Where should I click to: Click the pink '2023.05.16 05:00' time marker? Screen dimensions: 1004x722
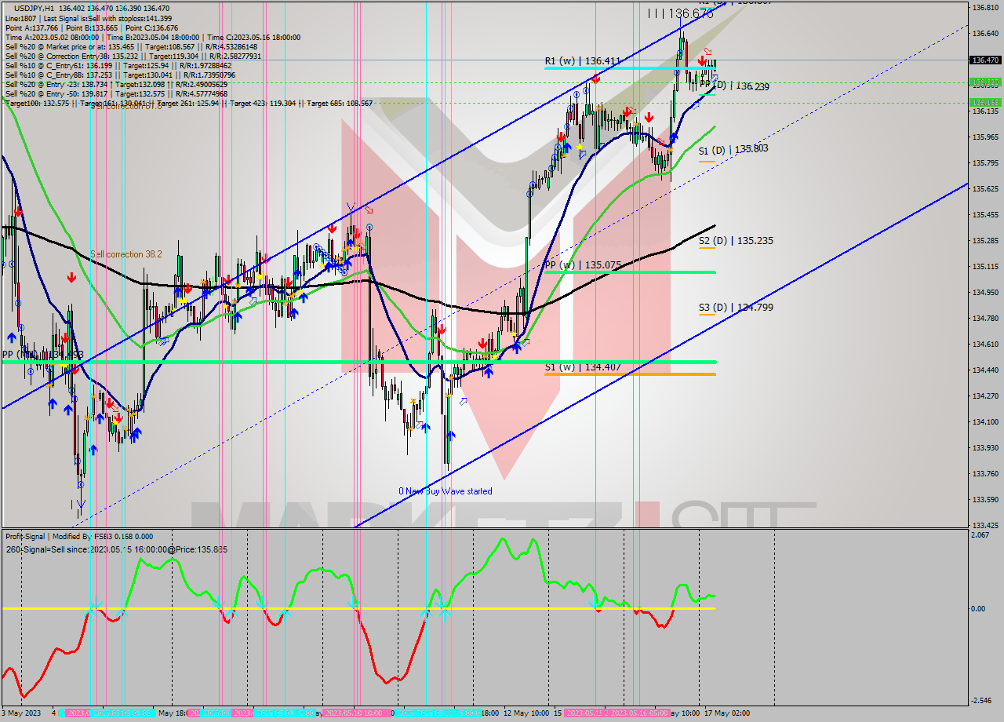(x=641, y=713)
